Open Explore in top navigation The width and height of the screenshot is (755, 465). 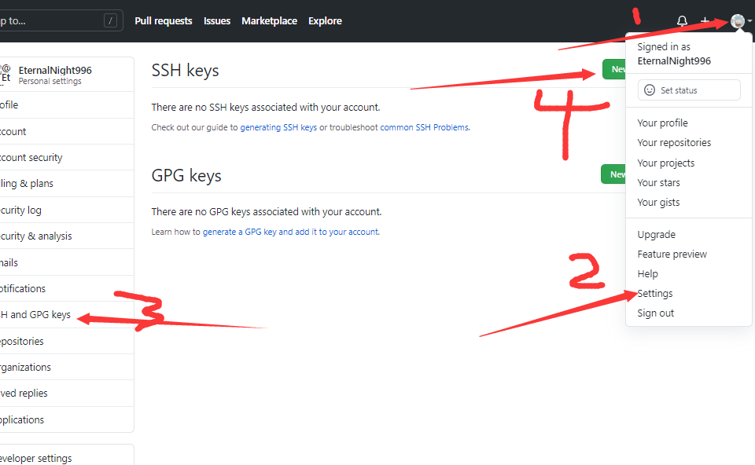pos(325,20)
